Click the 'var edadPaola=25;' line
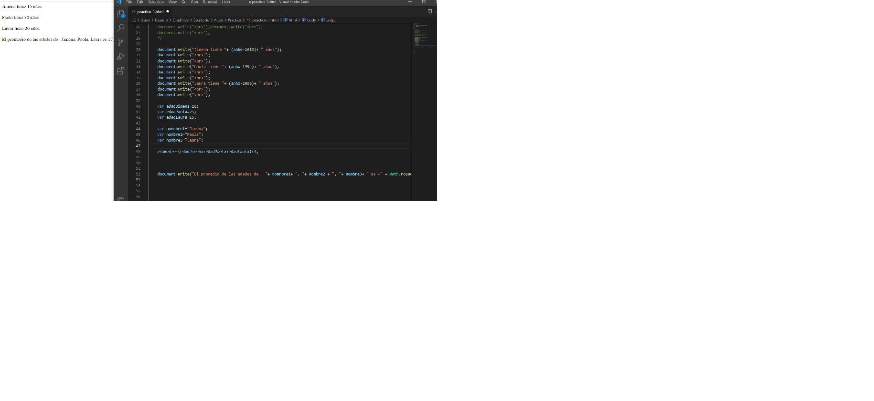 [x=176, y=112]
